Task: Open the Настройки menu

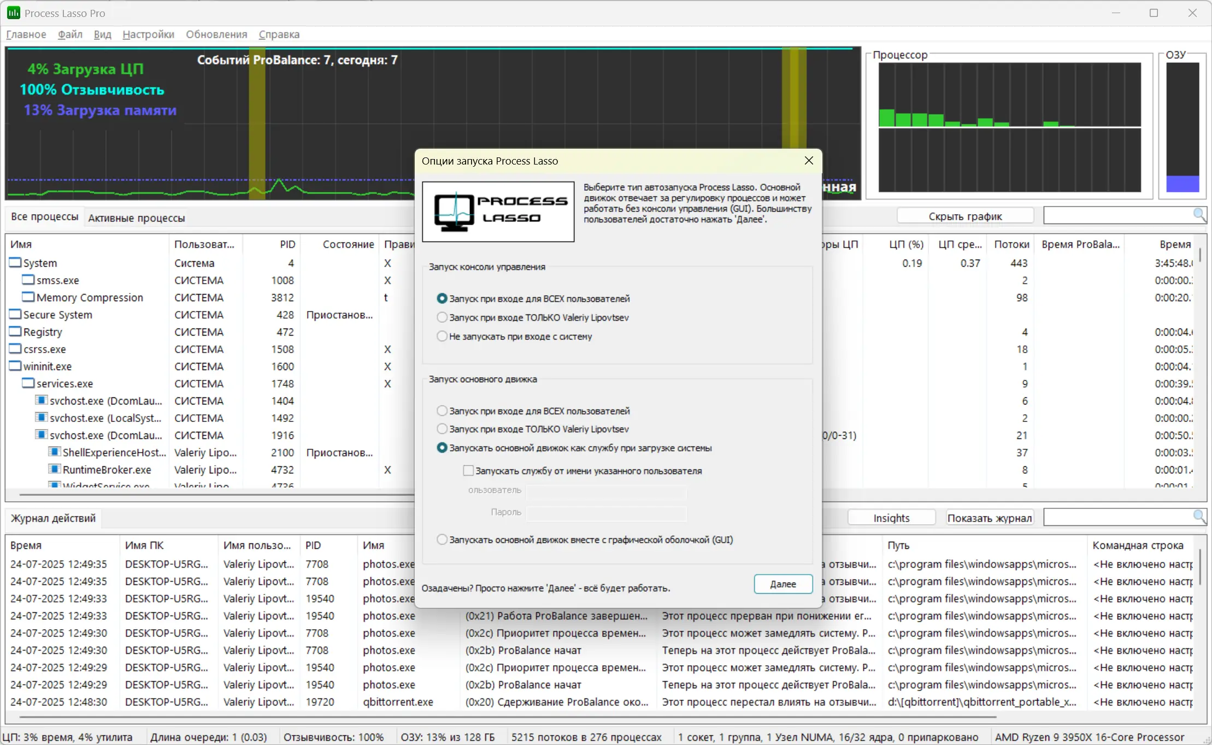Action: pyautogui.click(x=148, y=34)
